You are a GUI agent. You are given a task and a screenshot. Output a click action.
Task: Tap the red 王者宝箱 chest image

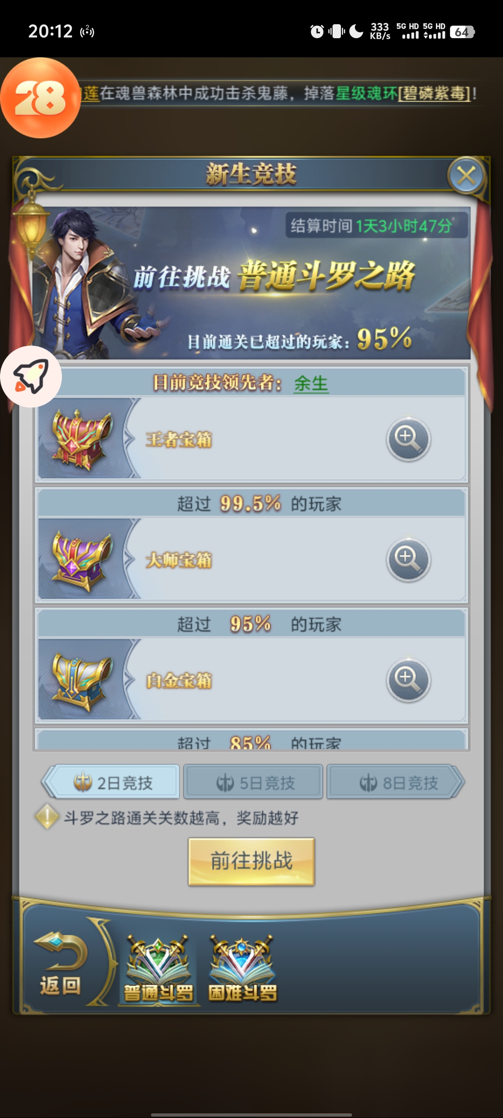[82, 438]
